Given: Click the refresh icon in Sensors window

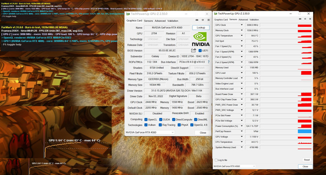Looking at the screenshot, I should pyautogui.click(x=305, y=19).
